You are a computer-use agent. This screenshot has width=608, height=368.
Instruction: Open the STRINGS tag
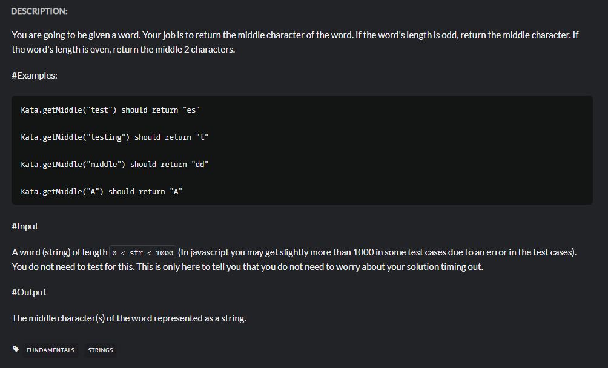pyautogui.click(x=101, y=350)
